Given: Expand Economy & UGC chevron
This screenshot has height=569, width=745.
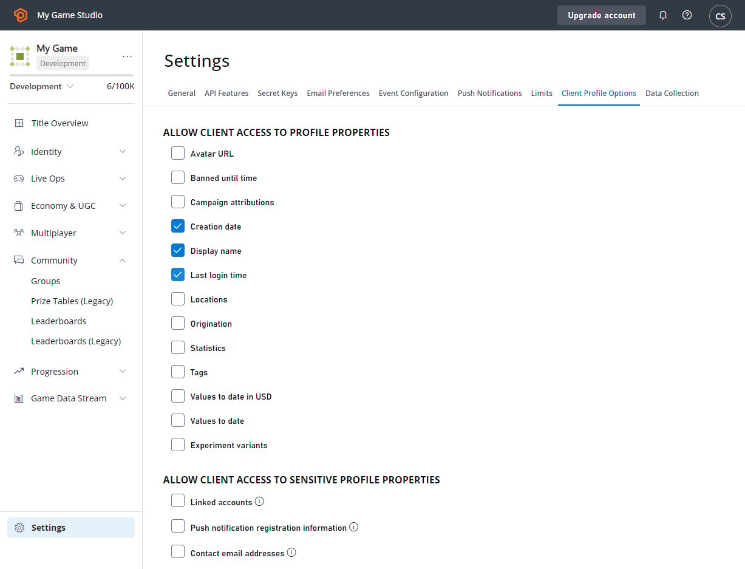Looking at the screenshot, I should click(123, 206).
